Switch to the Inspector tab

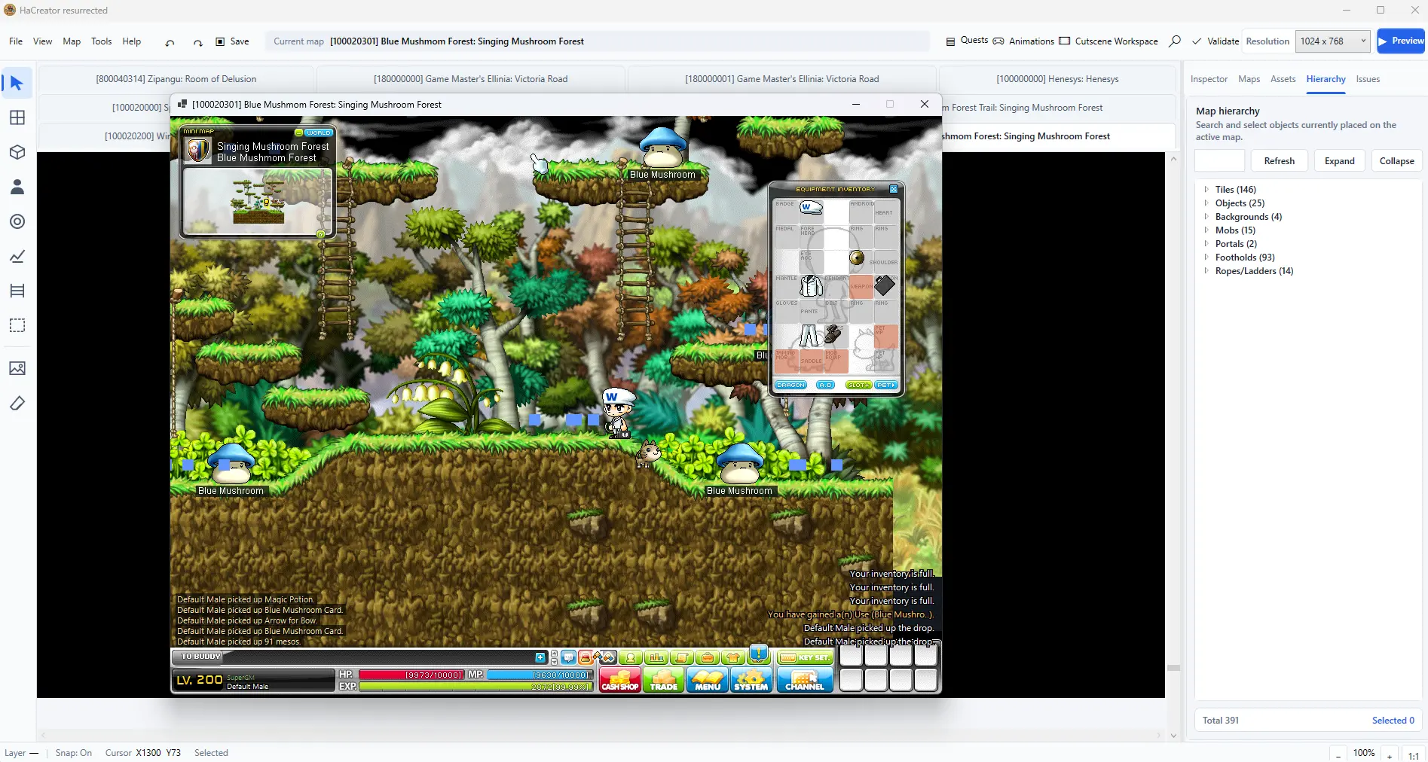tap(1209, 79)
